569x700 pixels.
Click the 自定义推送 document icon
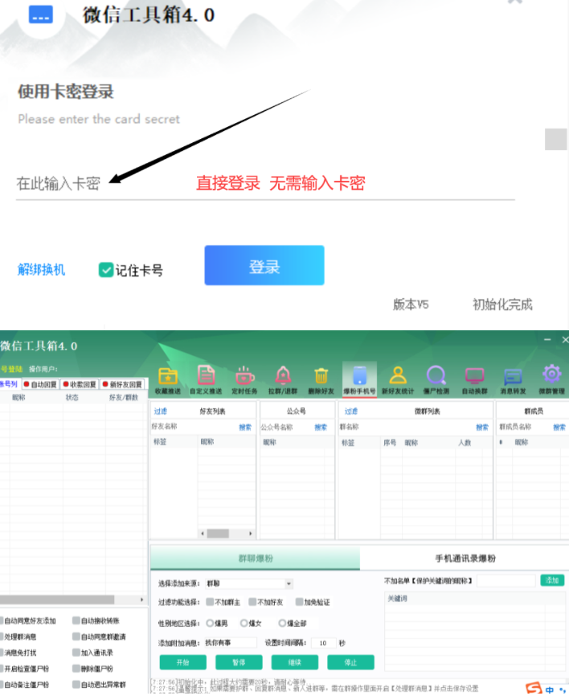click(x=206, y=375)
